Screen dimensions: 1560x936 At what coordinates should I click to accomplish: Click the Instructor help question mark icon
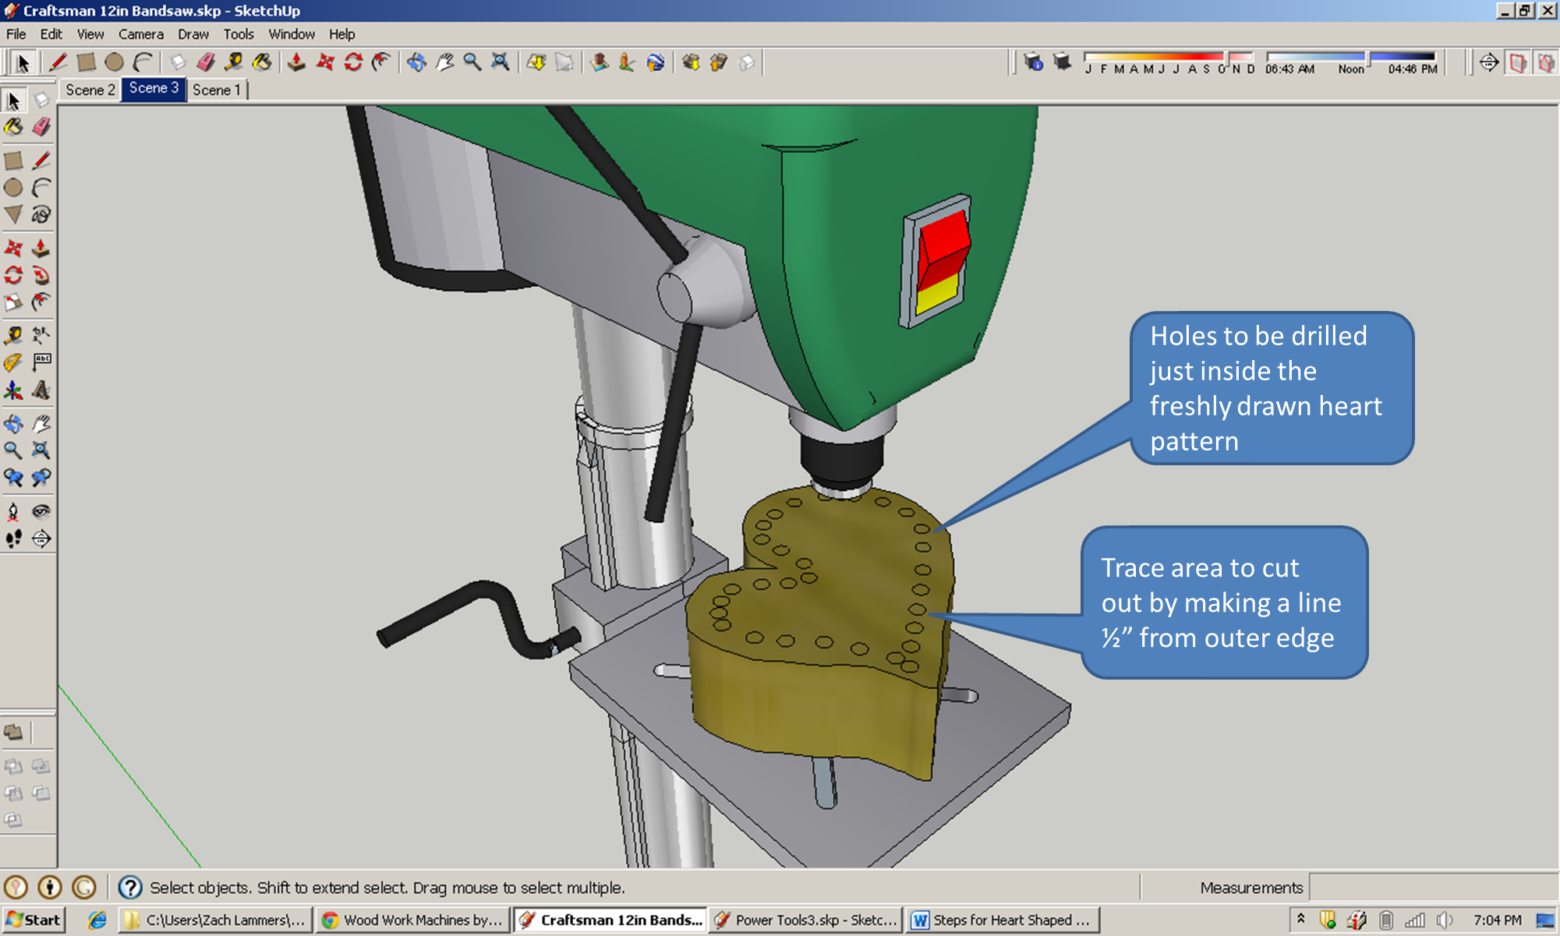click(130, 887)
